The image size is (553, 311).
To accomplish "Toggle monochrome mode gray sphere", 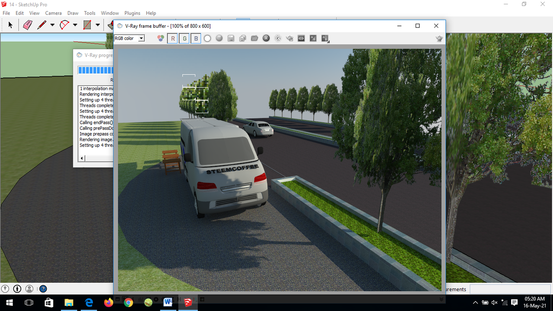I will click(x=219, y=38).
